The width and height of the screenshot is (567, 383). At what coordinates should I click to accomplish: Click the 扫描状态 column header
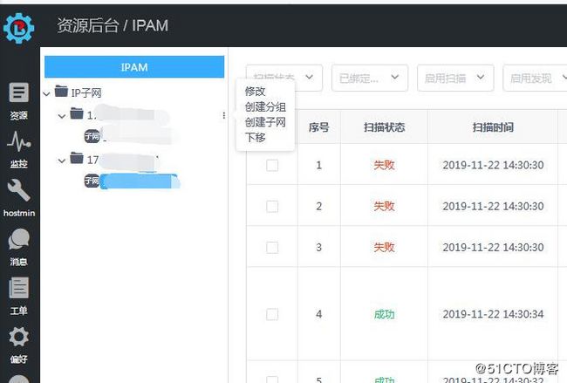(385, 127)
